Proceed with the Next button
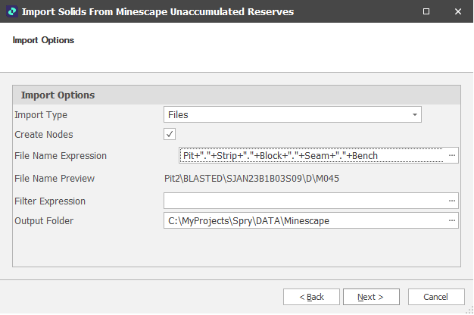Image resolution: width=474 pixels, height=315 pixels. click(x=370, y=296)
